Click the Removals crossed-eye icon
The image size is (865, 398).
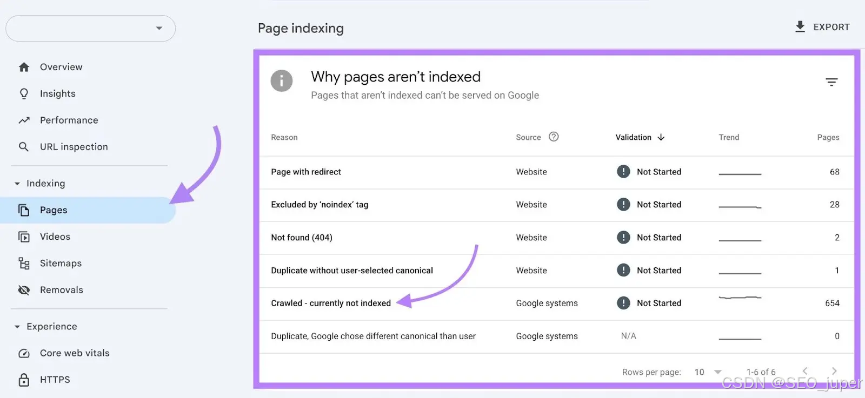pyautogui.click(x=24, y=290)
